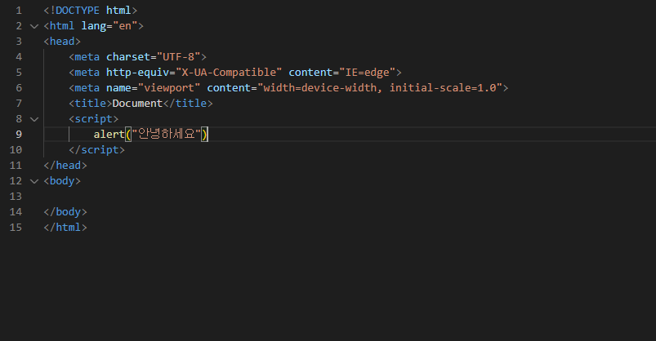656x341 pixels.
Task: Click the closing title tag
Action: click(188, 104)
